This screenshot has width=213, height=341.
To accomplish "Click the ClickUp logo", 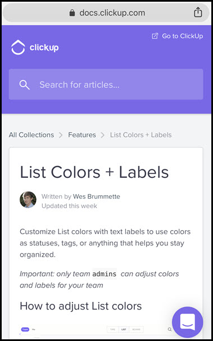I will click(x=35, y=47).
